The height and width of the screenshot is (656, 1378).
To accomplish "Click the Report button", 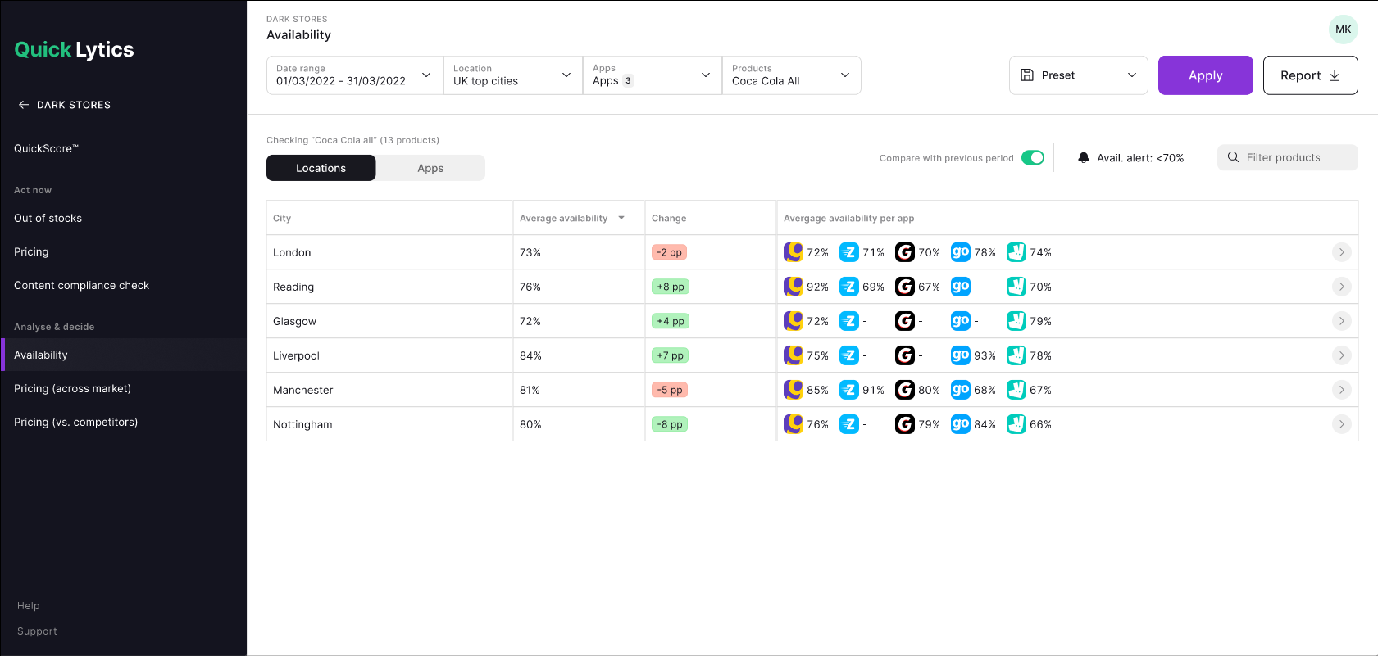I will point(1311,75).
